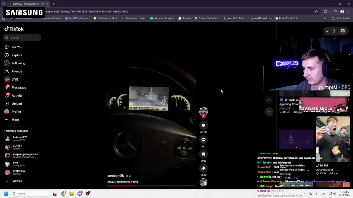Open the tab search dropdown
This screenshot has width=353, height=198.
click(4, 4)
